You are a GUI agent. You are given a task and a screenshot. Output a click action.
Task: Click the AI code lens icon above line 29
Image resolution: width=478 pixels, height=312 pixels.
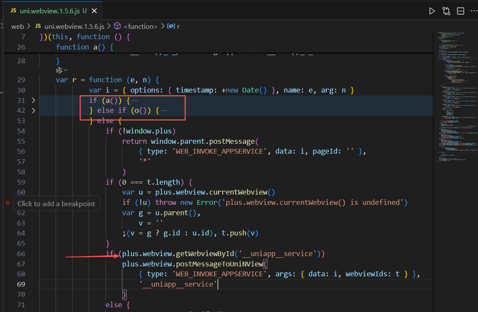point(59,70)
